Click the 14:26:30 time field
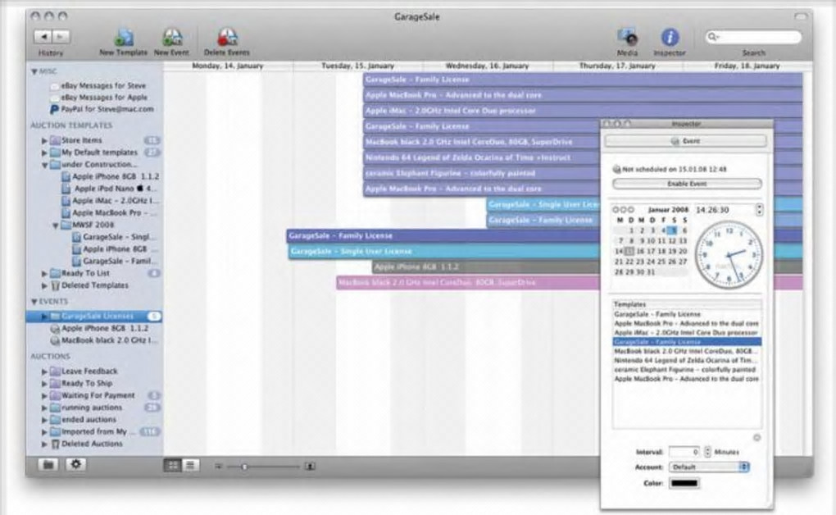The height and width of the screenshot is (515, 836). (x=712, y=210)
